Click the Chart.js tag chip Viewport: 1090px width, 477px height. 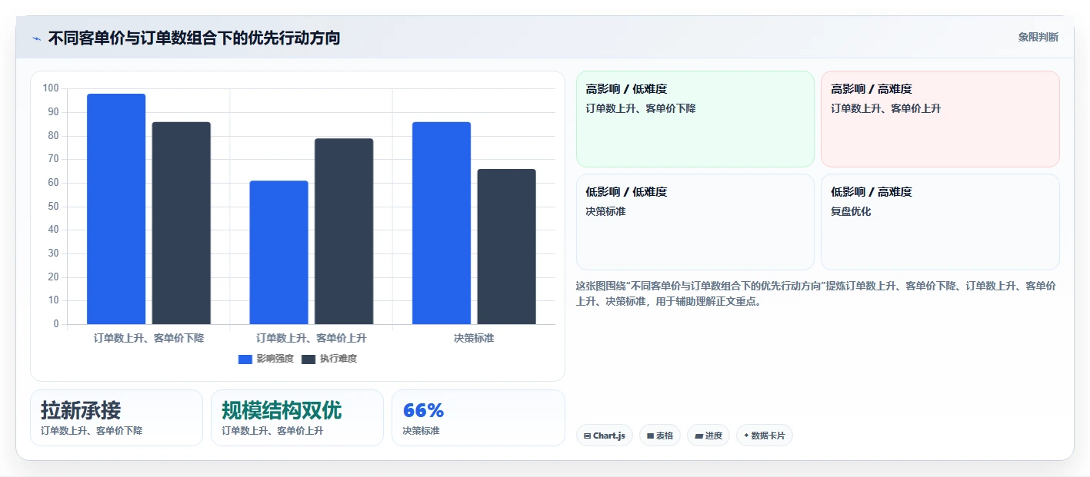(x=605, y=436)
